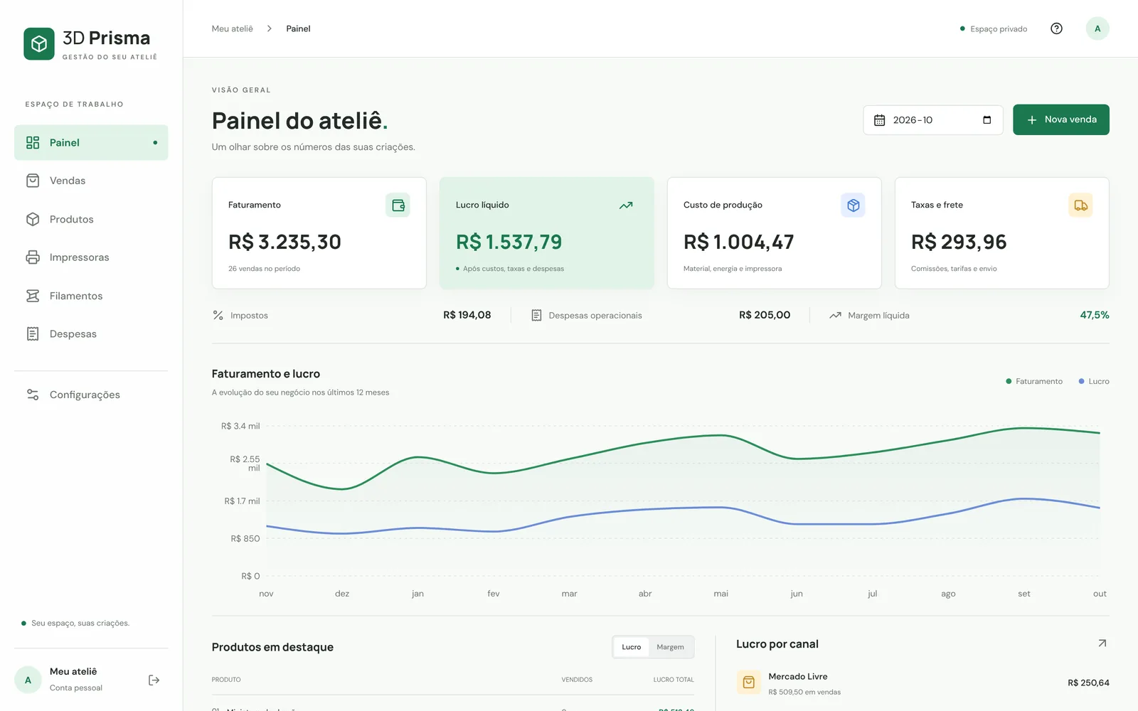The height and width of the screenshot is (711, 1138).
Task: Click the trend icon next to Margem líquida
Action: point(836,315)
